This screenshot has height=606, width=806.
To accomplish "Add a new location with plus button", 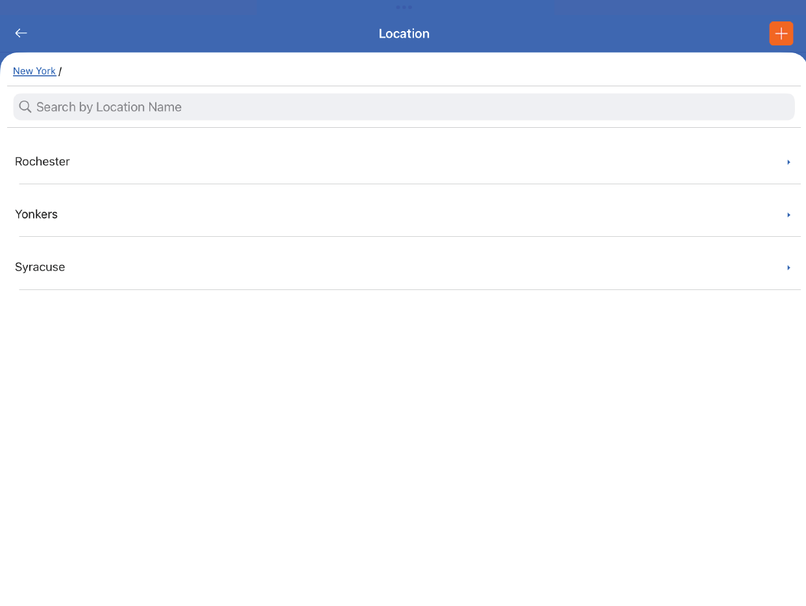I will click(x=781, y=34).
